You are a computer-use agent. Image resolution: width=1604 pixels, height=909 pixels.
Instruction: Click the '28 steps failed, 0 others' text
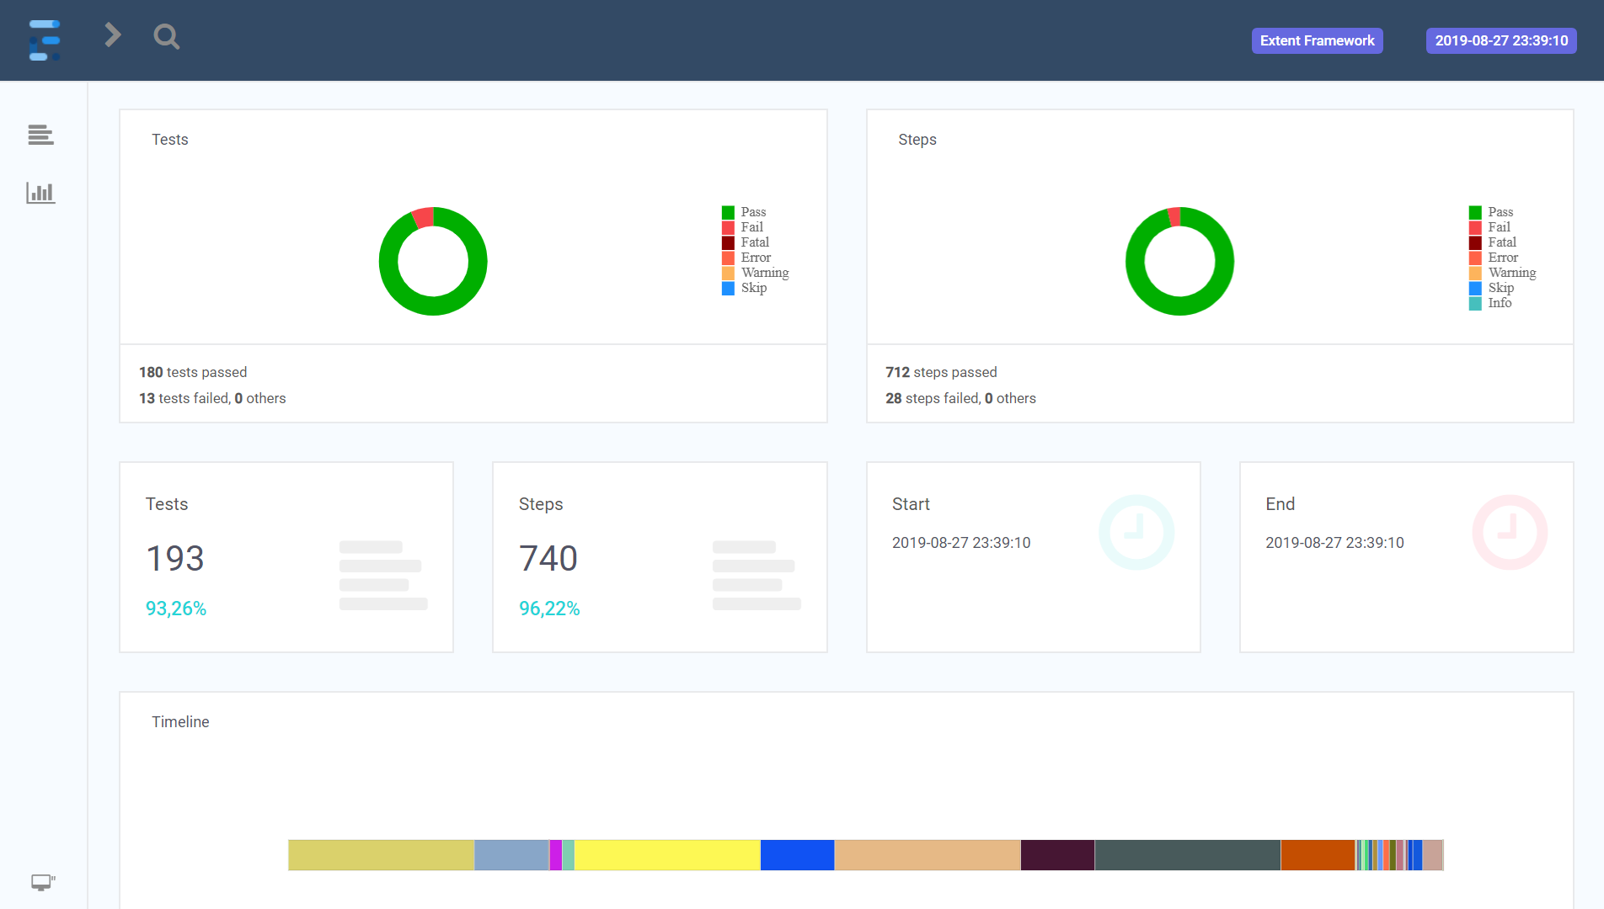(x=960, y=398)
